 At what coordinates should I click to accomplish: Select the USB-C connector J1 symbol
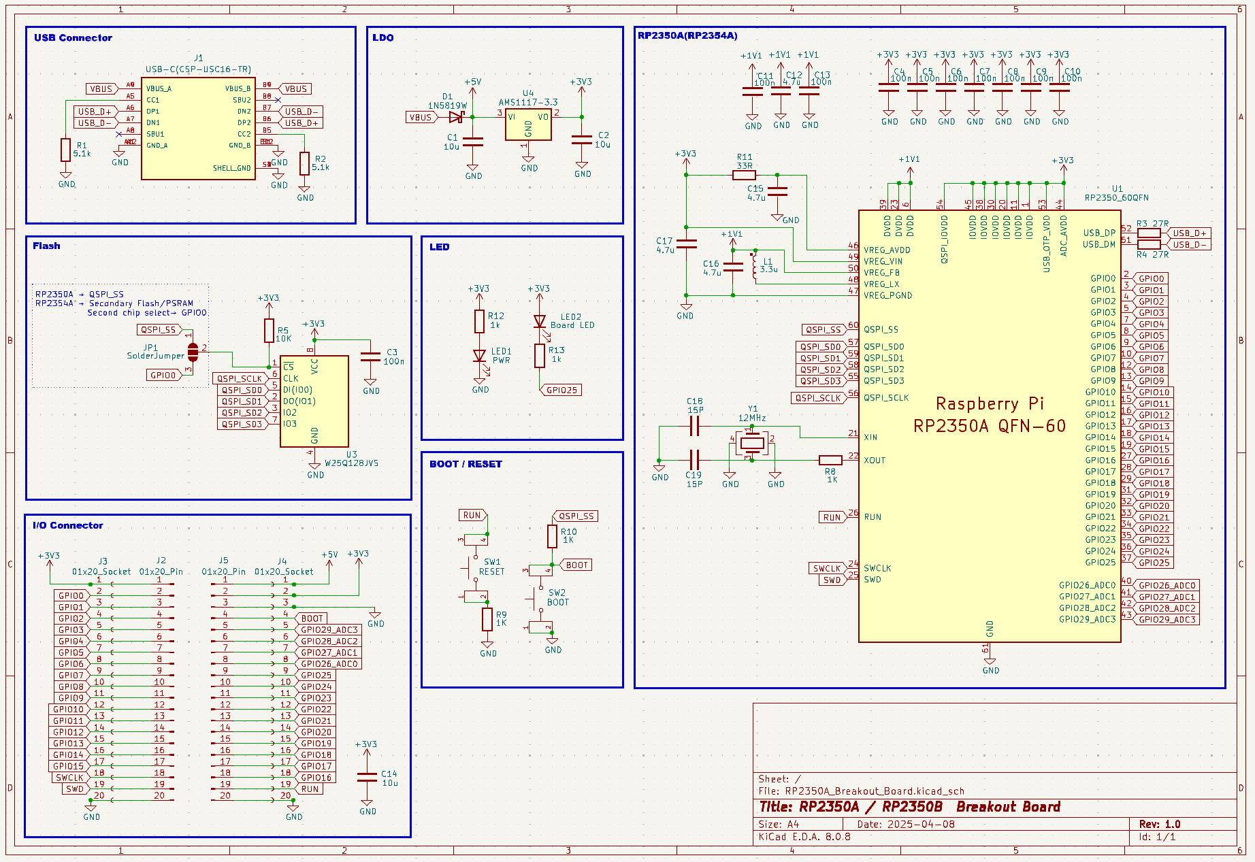(198, 129)
